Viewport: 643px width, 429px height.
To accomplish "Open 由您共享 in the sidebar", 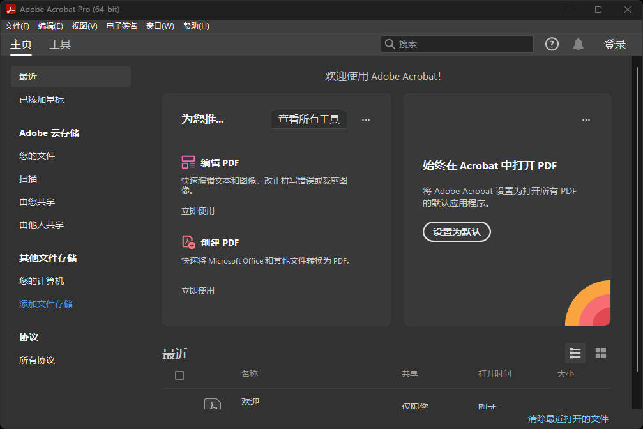I will 37,202.
